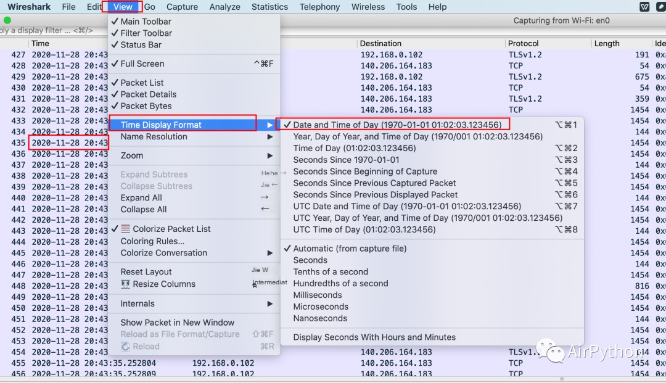This screenshot has height=383, width=666.
Task: Toggle Full Screen mode
Action: click(194, 64)
